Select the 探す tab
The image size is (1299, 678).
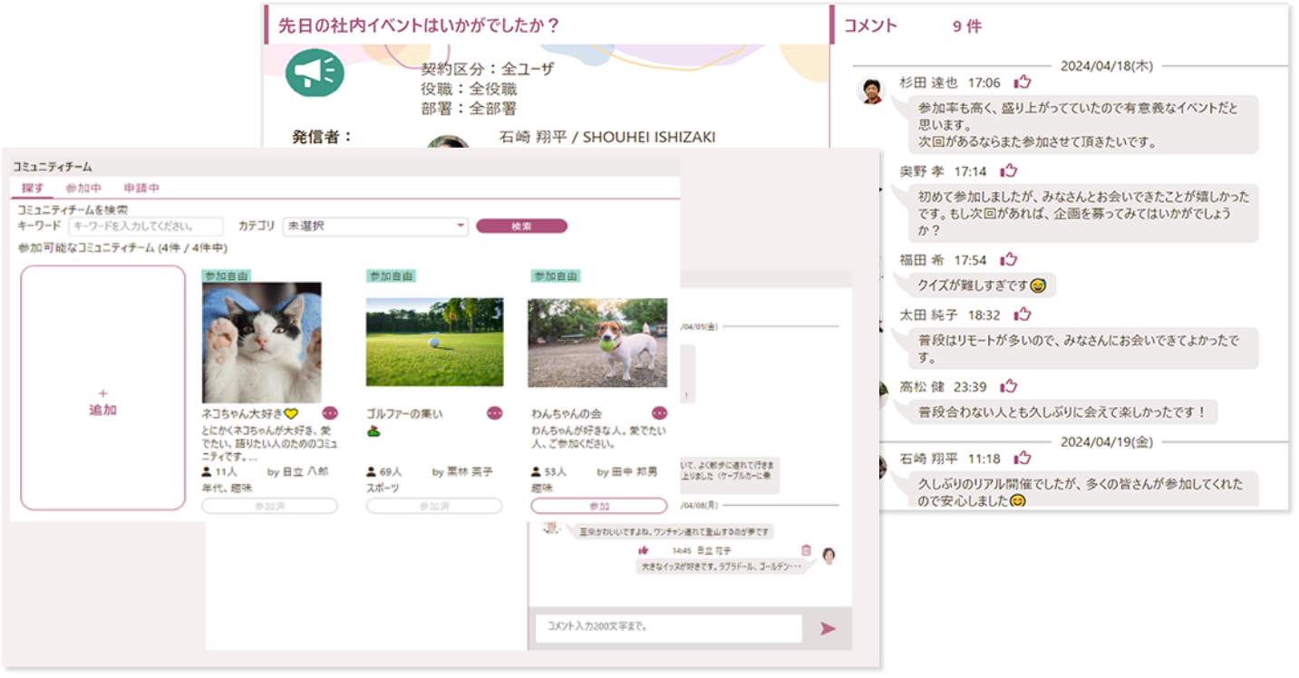[x=33, y=189]
